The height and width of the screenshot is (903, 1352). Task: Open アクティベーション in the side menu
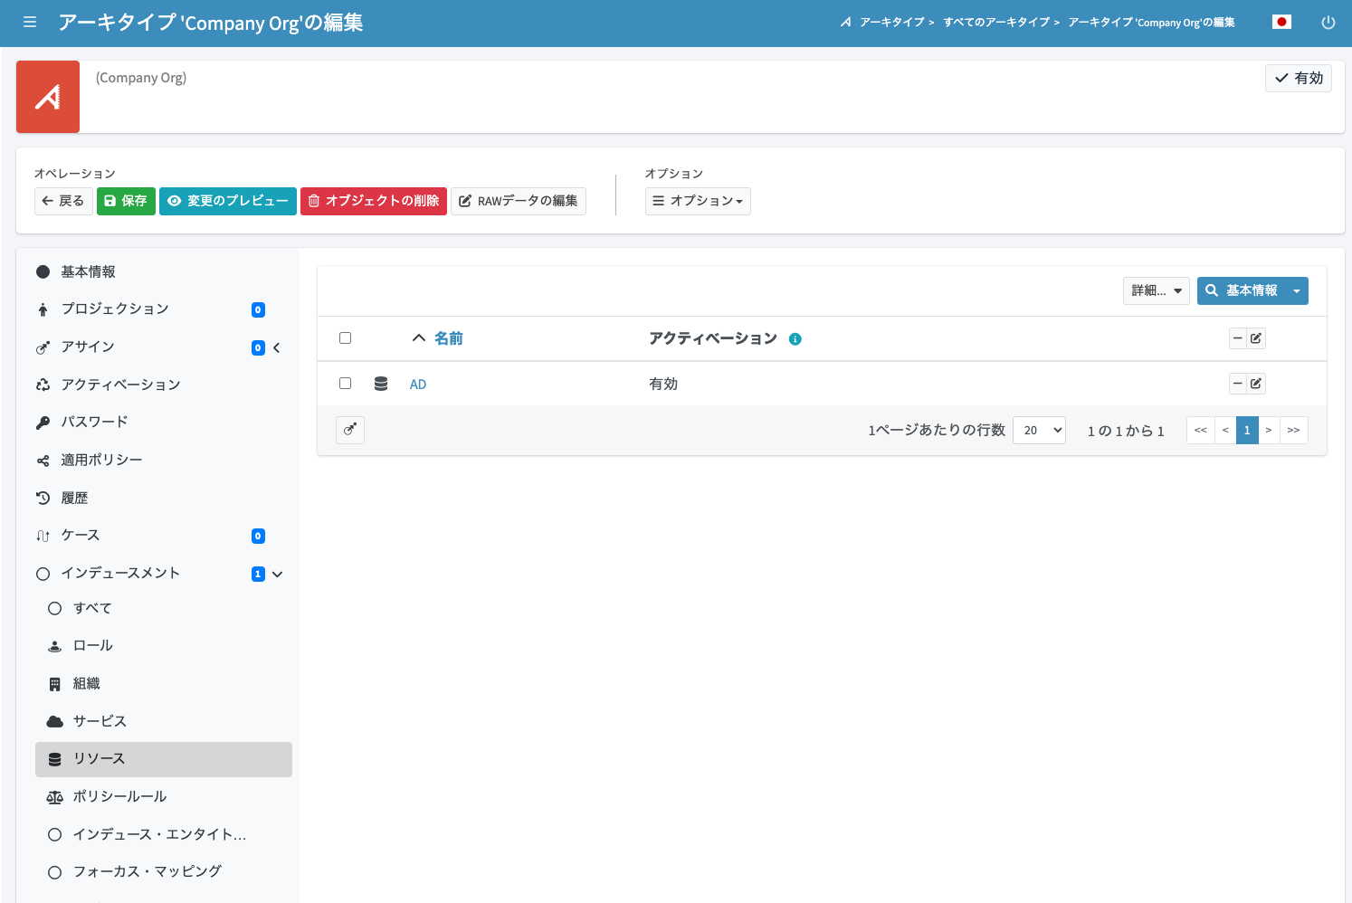pyautogui.click(x=163, y=385)
